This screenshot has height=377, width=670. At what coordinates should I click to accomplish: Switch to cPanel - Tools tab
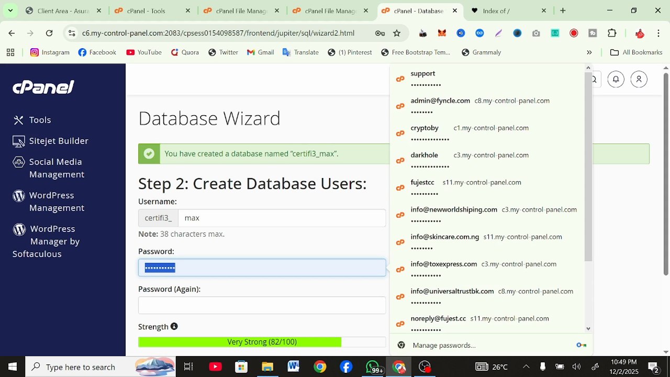(x=152, y=10)
